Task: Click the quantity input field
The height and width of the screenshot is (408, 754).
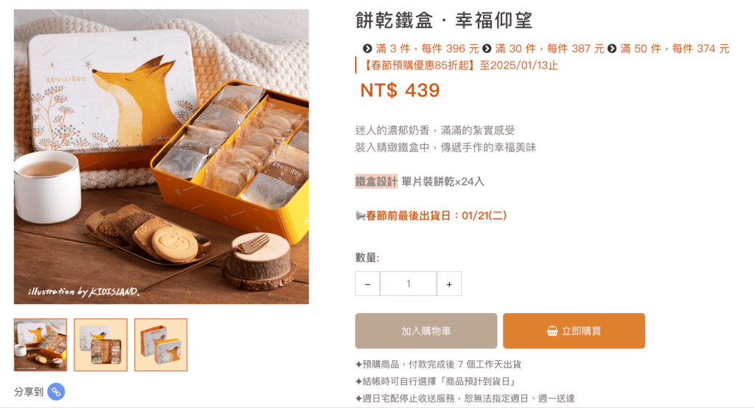Action: point(408,284)
